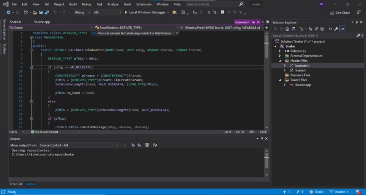Image resolution: width=366 pixels, height=195 pixels.
Task: Switch views icon in Solution Explorer toolbar
Action: [293, 29]
